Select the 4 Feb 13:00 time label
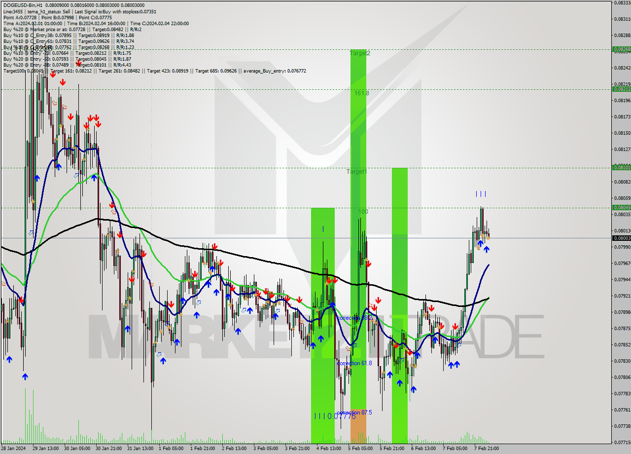This screenshot has height=454, width=631. point(329,449)
